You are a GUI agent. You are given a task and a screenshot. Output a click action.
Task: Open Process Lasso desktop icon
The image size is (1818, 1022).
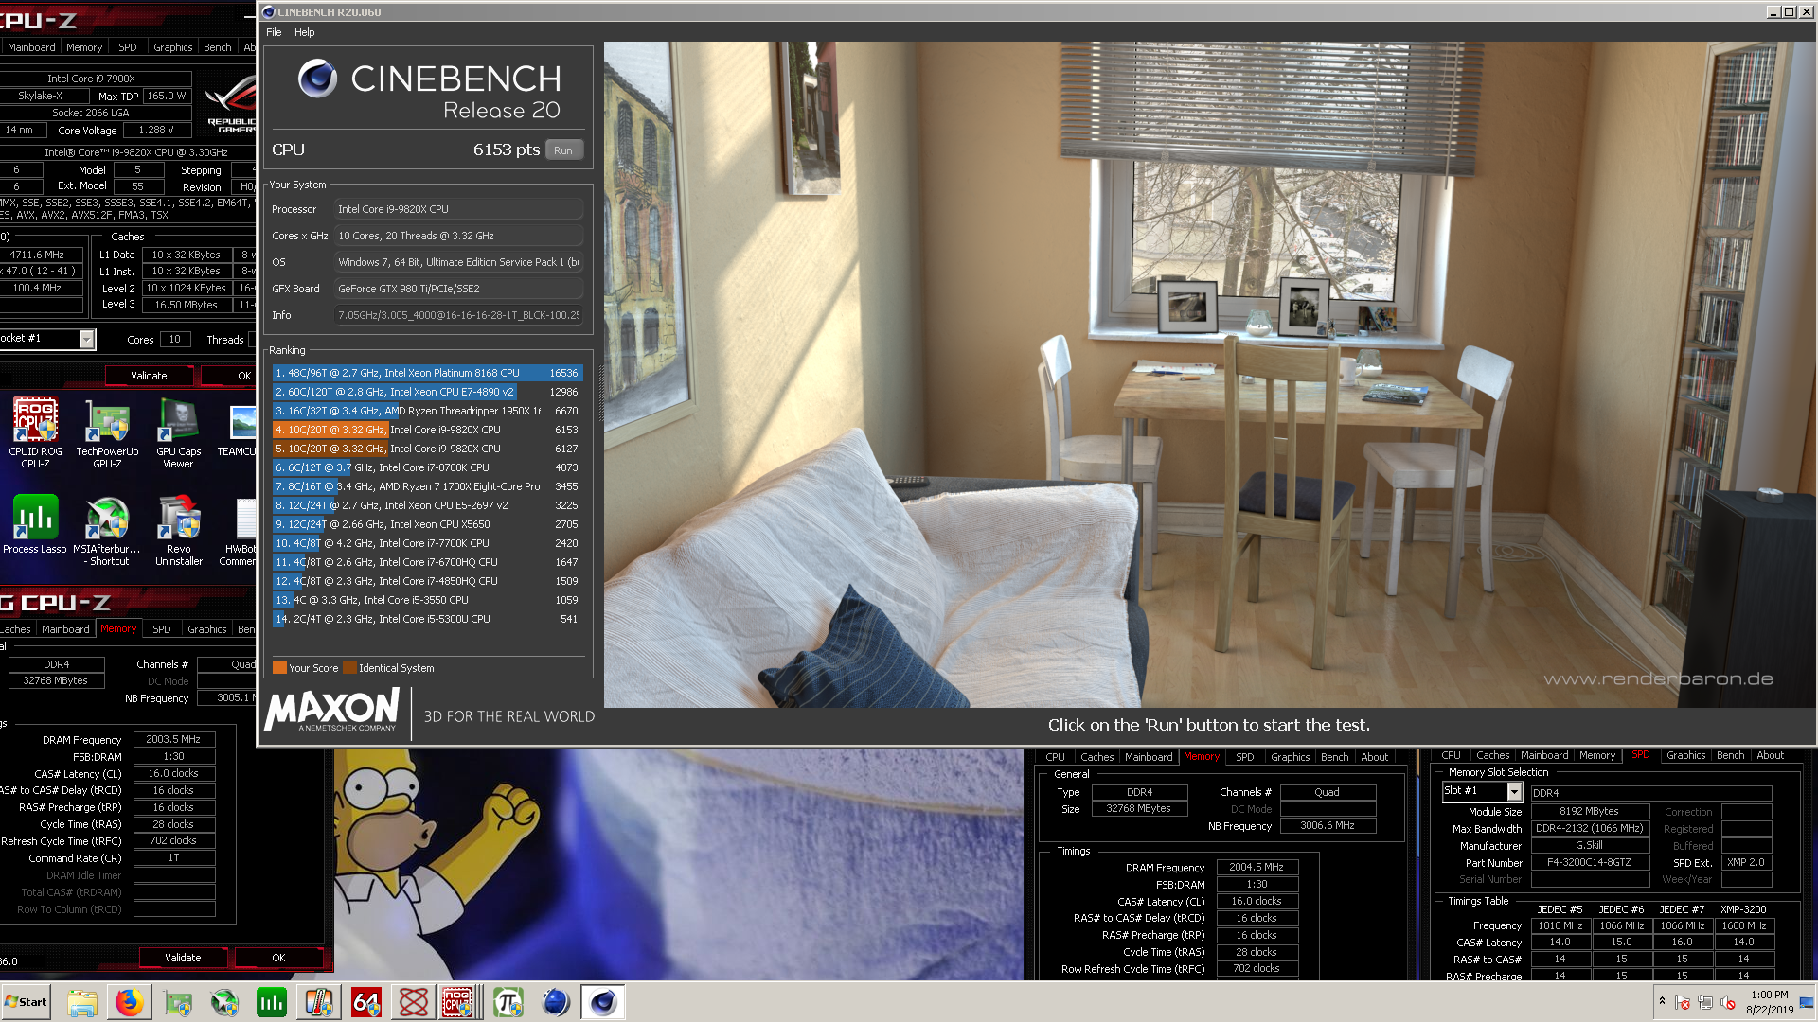35,523
